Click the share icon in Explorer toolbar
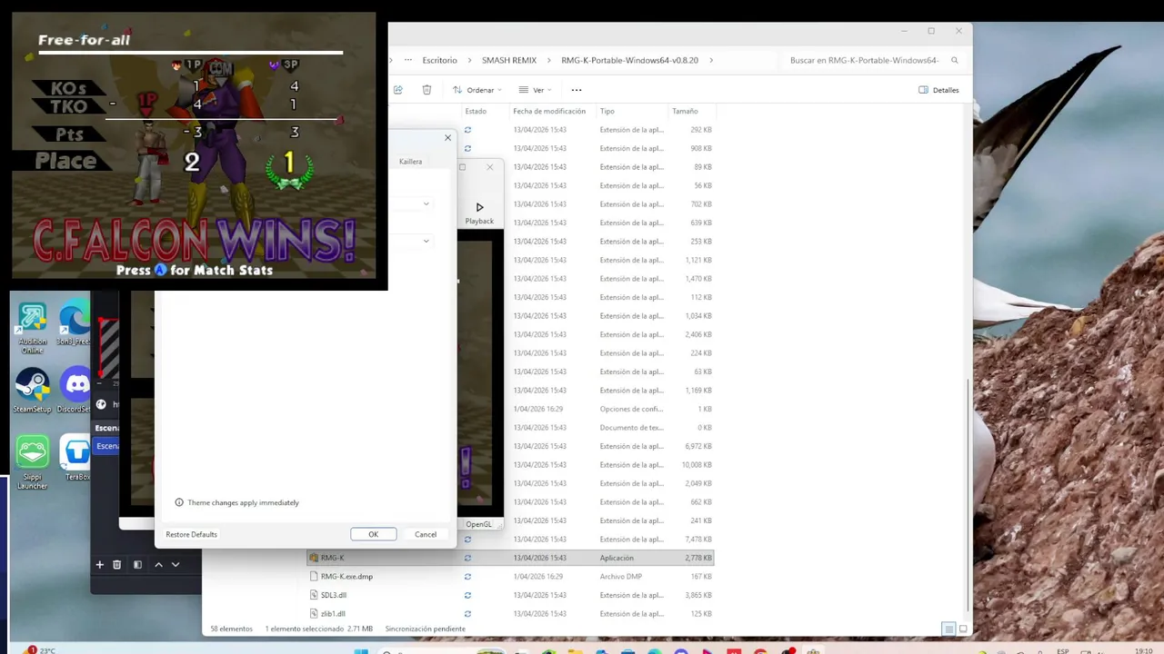This screenshot has height=654, width=1164. click(x=397, y=90)
